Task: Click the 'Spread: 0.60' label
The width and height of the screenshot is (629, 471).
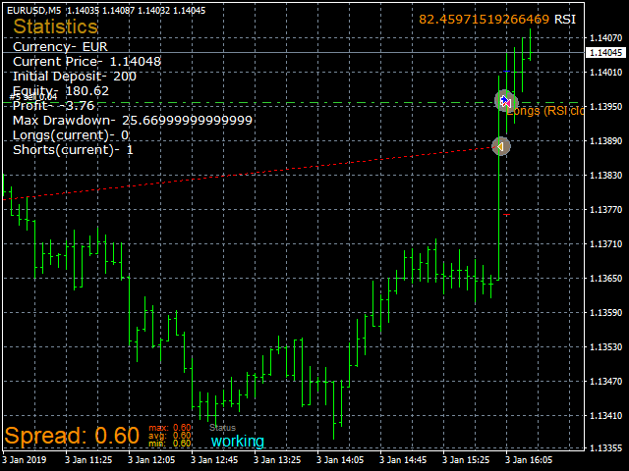Action: click(x=72, y=436)
